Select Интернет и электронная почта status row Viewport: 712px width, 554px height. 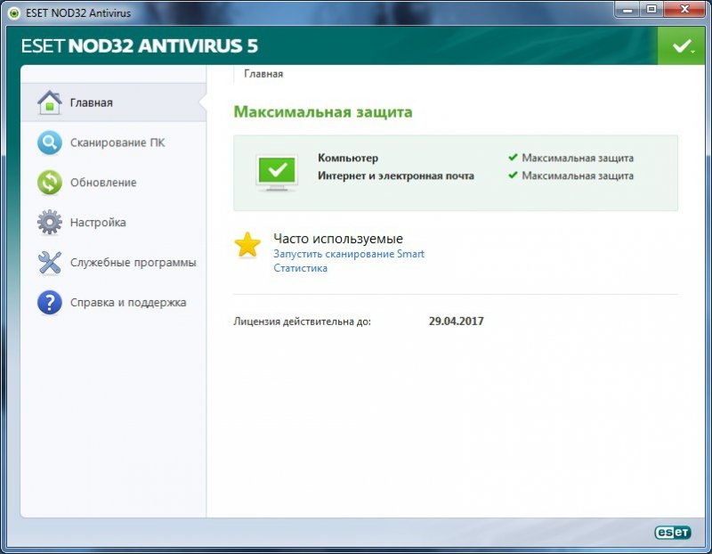[x=395, y=175]
